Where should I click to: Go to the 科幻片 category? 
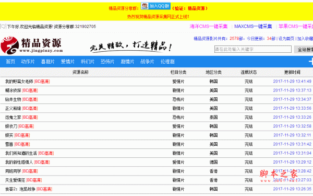click(88, 62)
